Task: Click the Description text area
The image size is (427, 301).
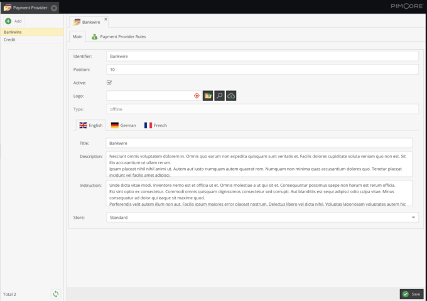Action: coord(259,164)
